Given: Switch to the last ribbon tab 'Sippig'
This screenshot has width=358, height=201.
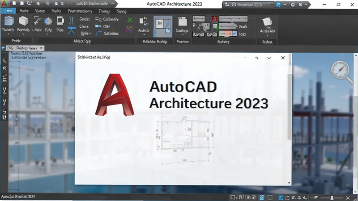Looking at the screenshot, I should (x=121, y=11).
